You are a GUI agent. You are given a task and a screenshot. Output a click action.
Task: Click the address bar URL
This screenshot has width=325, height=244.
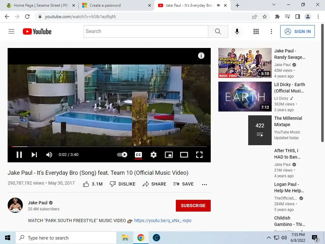pyautogui.click(x=80, y=17)
